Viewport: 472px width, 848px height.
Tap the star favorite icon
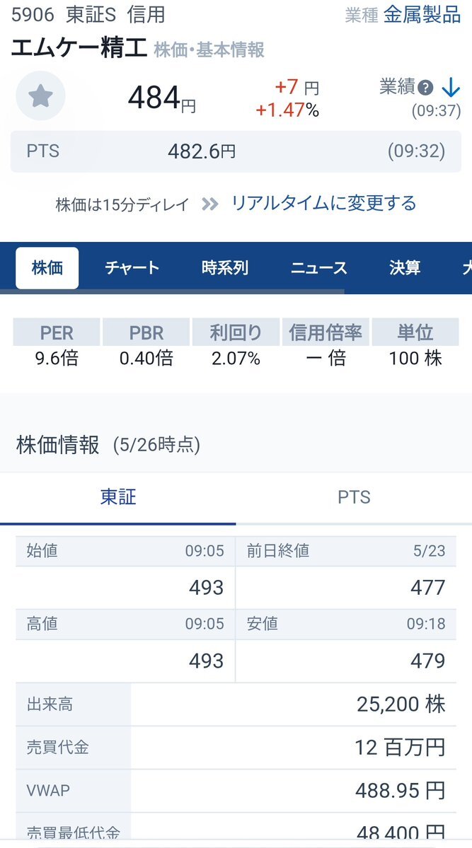click(x=40, y=95)
